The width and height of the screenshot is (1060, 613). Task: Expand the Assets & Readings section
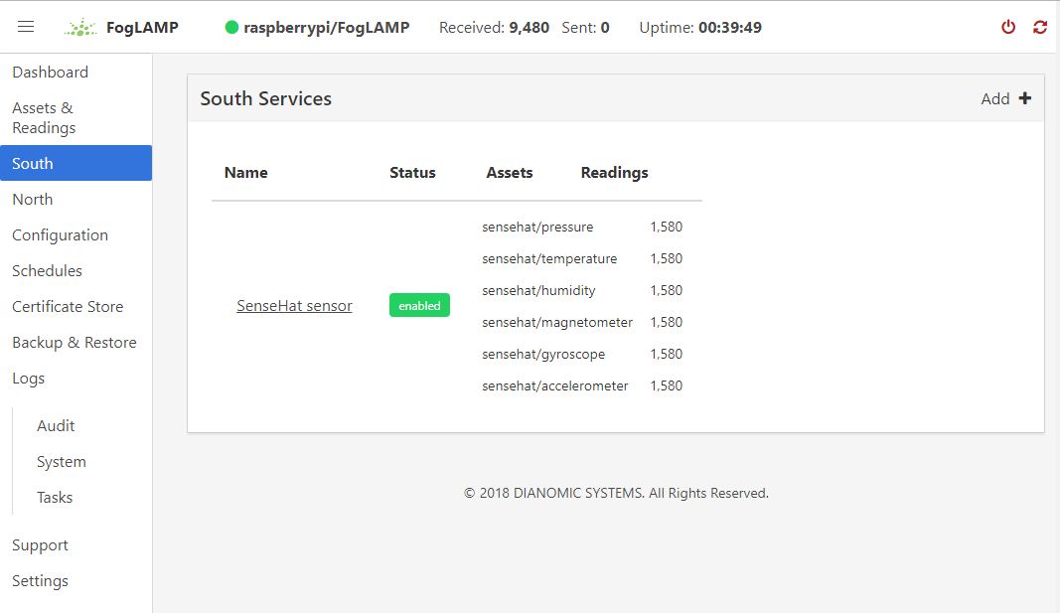tap(43, 117)
